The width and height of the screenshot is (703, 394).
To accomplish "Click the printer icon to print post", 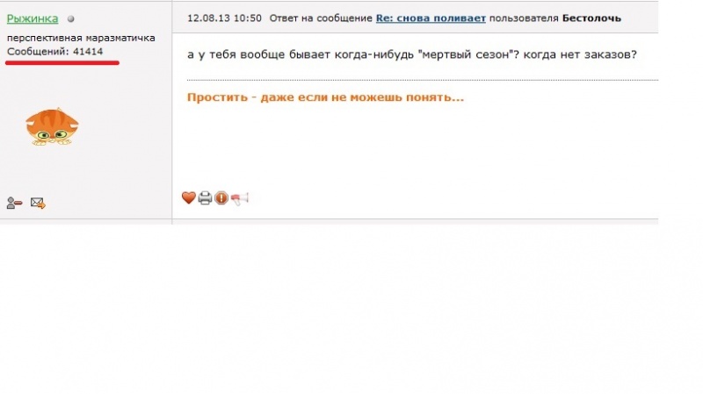I will pos(205,198).
